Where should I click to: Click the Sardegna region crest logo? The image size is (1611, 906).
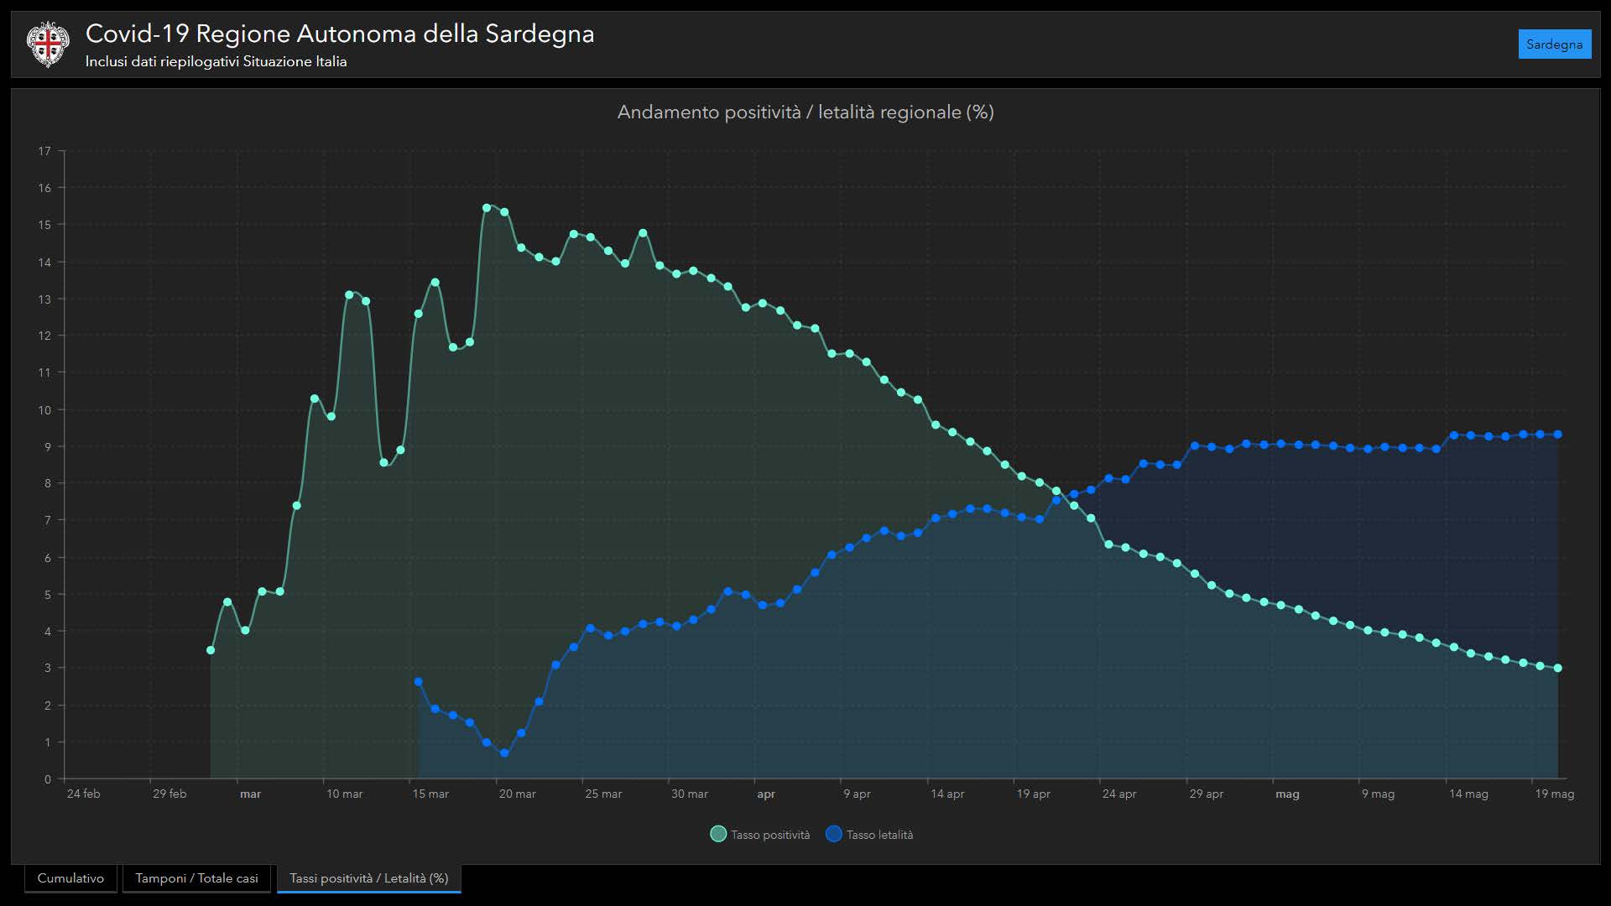click(48, 44)
